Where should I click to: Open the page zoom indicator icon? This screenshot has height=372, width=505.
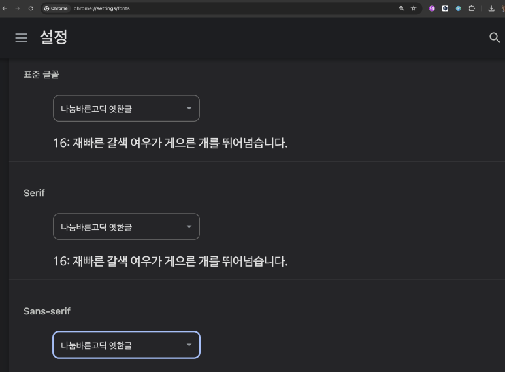402,8
